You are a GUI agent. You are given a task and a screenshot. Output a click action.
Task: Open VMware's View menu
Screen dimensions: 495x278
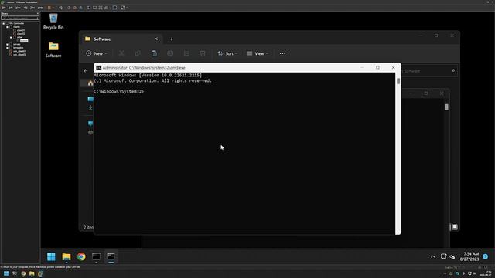click(x=18, y=8)
